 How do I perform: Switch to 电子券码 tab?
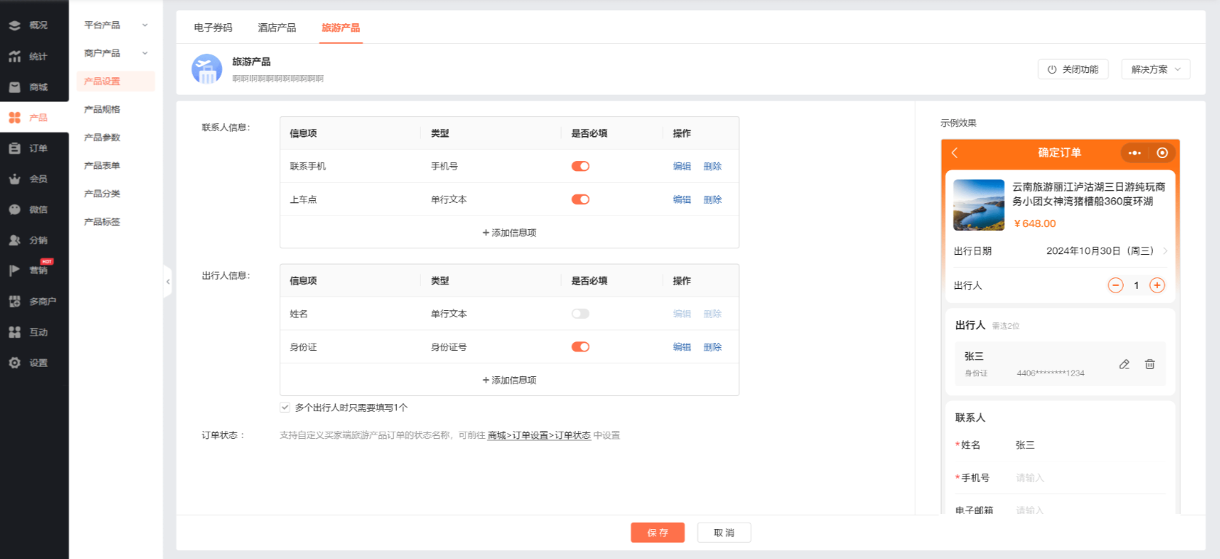[213, 28]
